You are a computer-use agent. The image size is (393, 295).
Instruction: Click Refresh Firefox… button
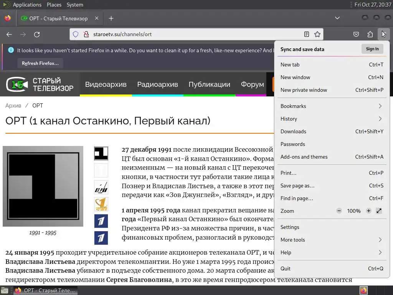tap(40, 63)
